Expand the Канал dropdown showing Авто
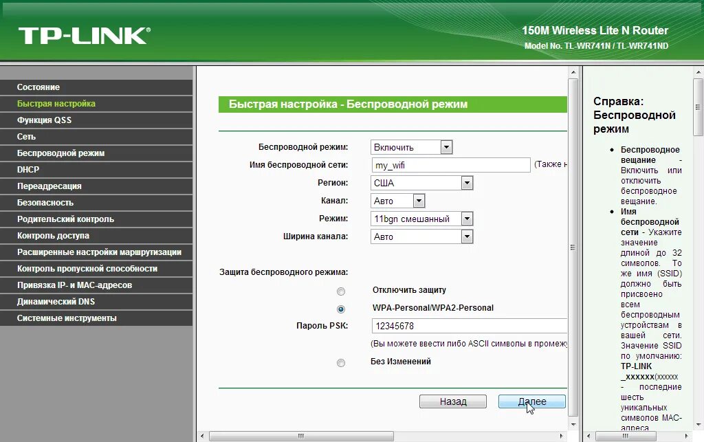Image resolution: width=704 pixels, height=442 pixels. click(x=397, y=201)
